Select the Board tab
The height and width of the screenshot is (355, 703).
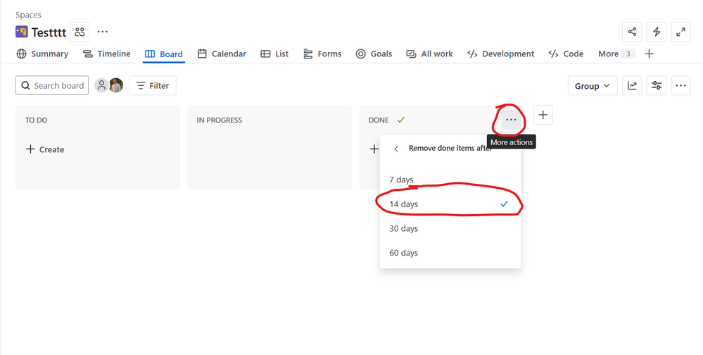tap(164, 54)
